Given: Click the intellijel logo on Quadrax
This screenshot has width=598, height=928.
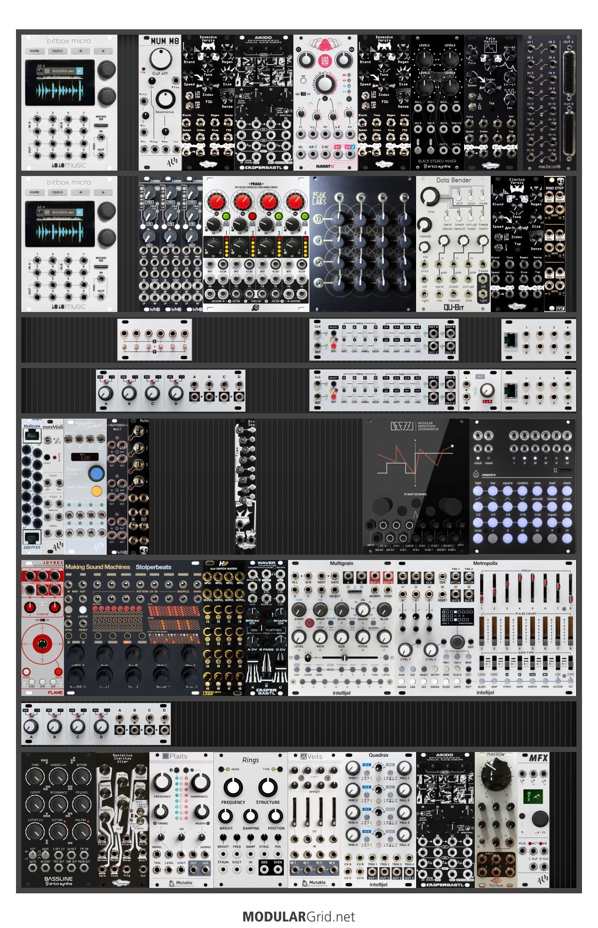Looking at the screenshot, I should 378,884.
